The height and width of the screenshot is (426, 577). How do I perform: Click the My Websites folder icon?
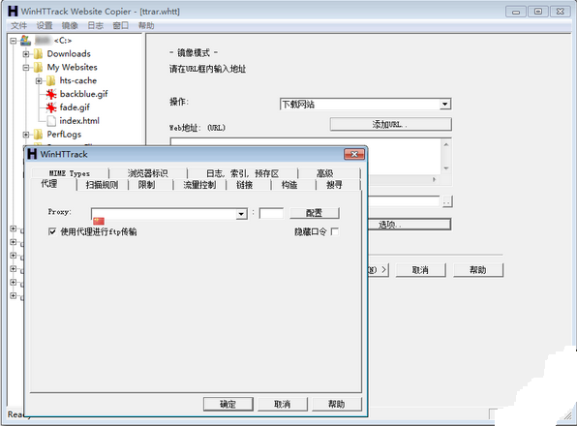pos(38,68)
